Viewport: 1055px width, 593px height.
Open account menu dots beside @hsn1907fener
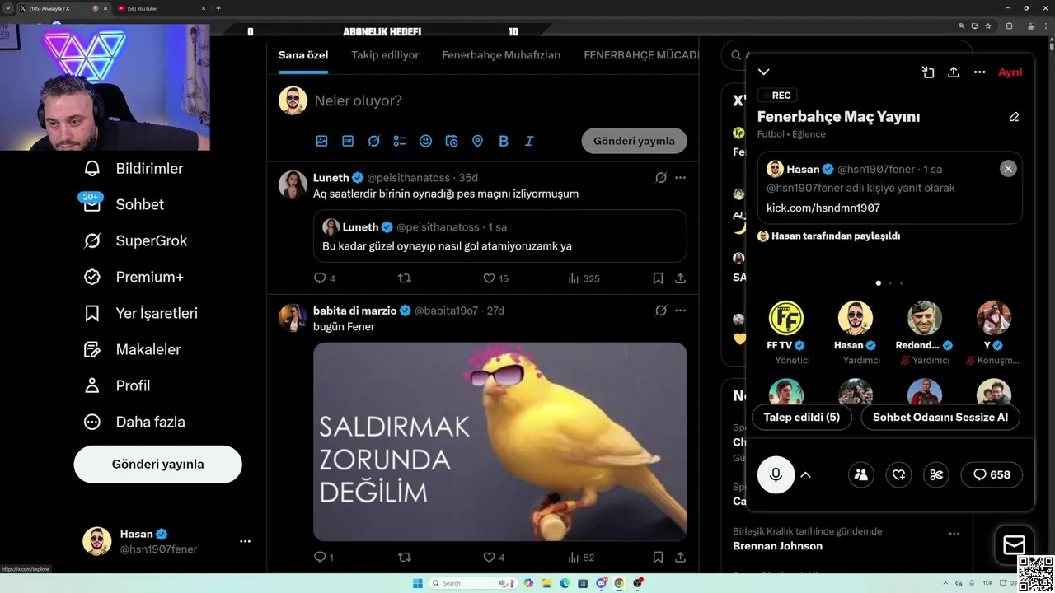tap(245, 541)
